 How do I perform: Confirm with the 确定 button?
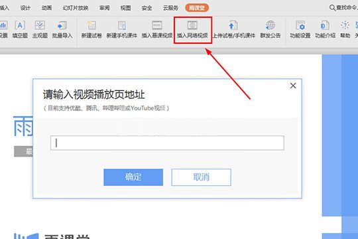(133, 177)
